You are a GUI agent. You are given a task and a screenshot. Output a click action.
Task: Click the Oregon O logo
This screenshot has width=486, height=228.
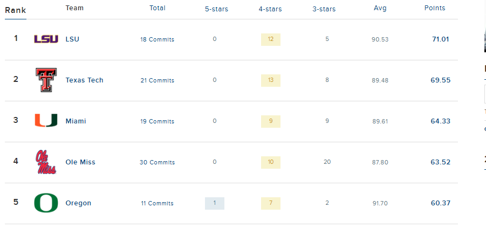(x=46, y=203)
